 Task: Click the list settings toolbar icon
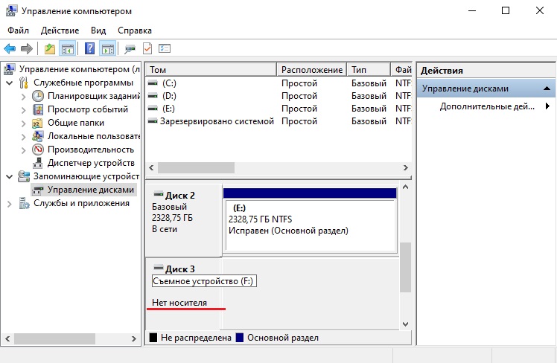(x=165, y=48)
